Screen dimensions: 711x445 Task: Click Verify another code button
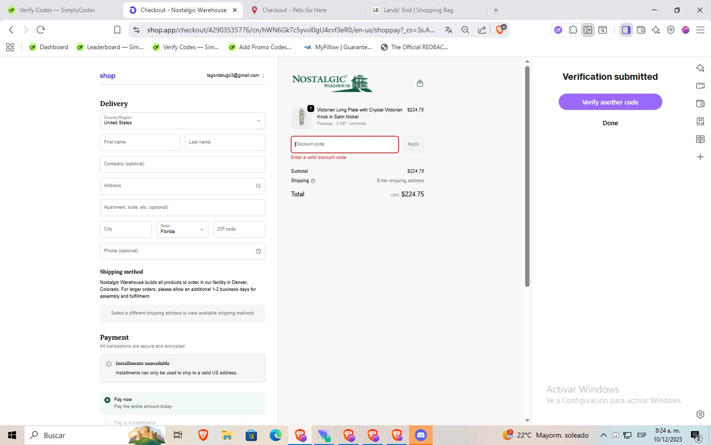pos(610,102)
